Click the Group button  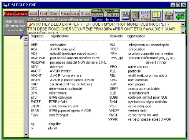[x=85, y=13]
